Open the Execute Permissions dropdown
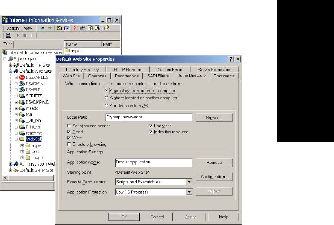 coord(189,182)
